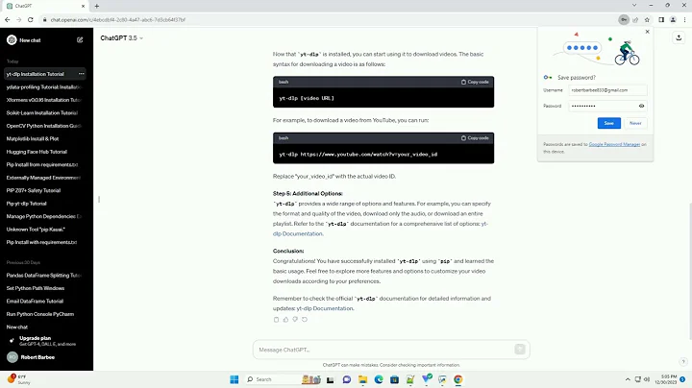This screenshot has width=692, height=388.
Task: Open ydata-profiling Tutorial chat
Action: pyautogui.click(x=45, y=86)
